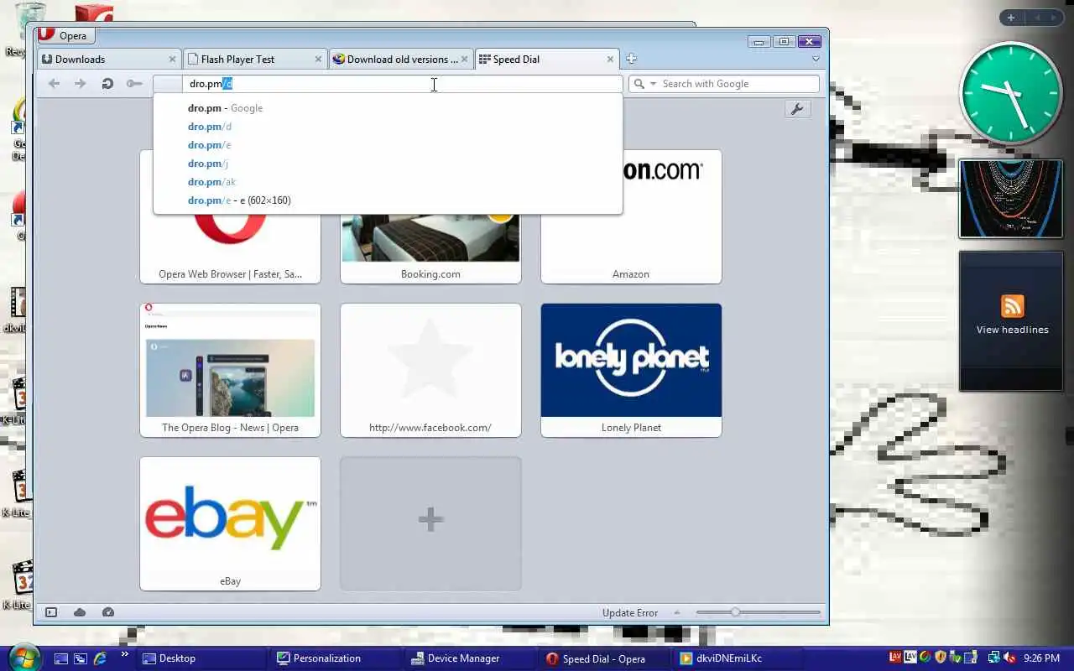Close the Speed Dial tab
The width and height of the screenshot is (1074, 671).
[x=610, y=59]
